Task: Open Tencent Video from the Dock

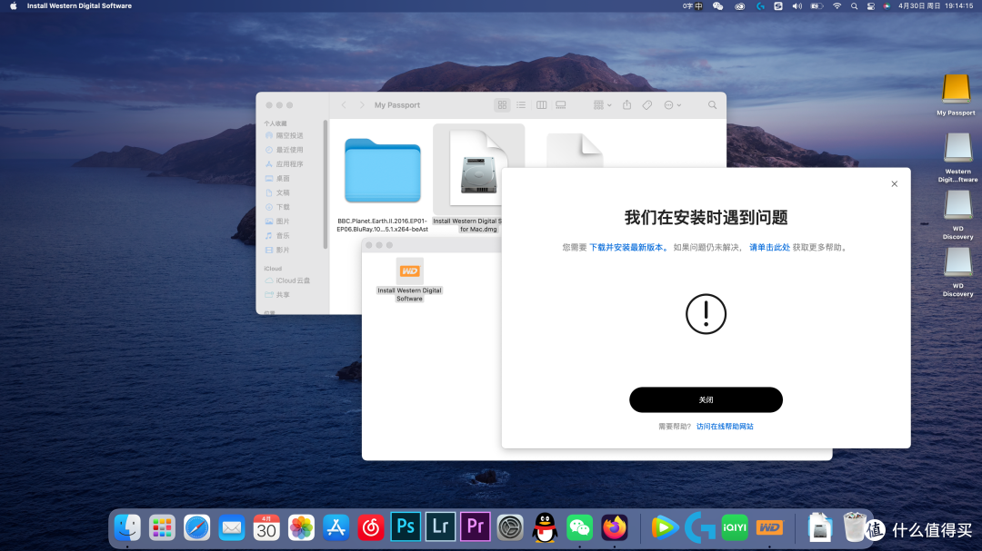Action: 665,528
